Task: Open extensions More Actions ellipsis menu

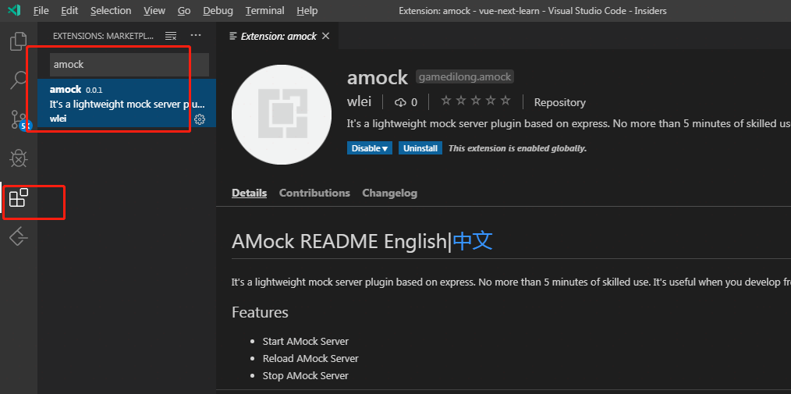Action: 196,35
